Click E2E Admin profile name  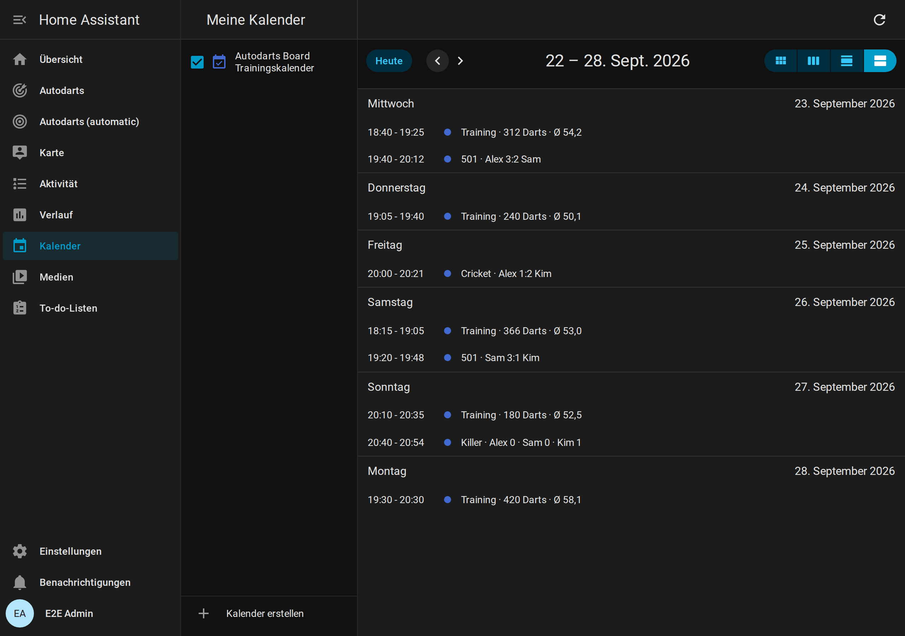point(69,613)
